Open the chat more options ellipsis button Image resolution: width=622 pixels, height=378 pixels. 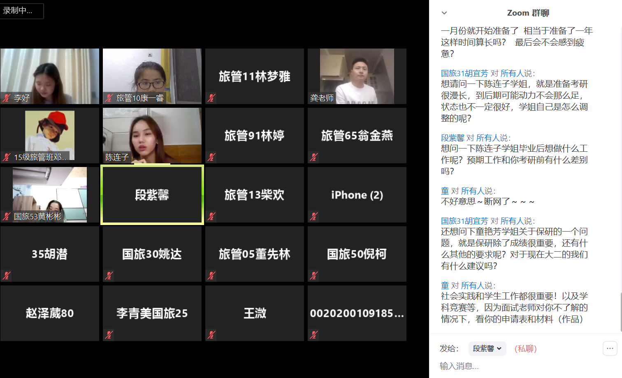[610, 348]
